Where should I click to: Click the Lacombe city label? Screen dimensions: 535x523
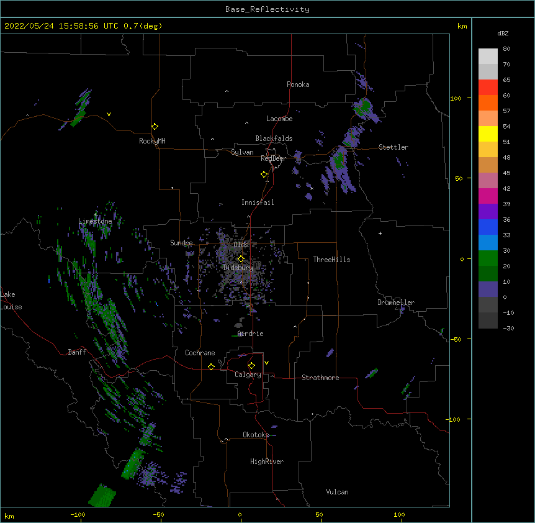[x=279, y=119]
